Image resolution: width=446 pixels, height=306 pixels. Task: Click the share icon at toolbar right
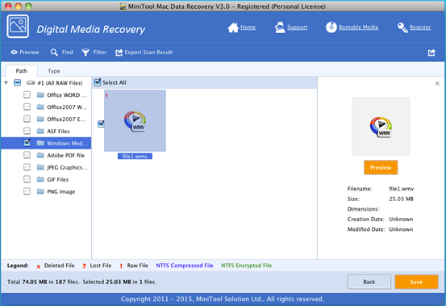click(x=431, y=52)
